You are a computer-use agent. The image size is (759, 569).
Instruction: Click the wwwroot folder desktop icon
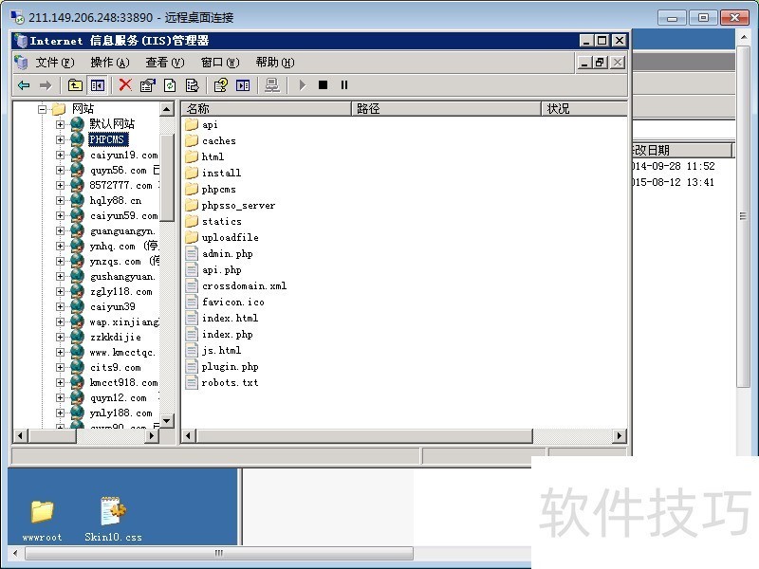point(42,520)
